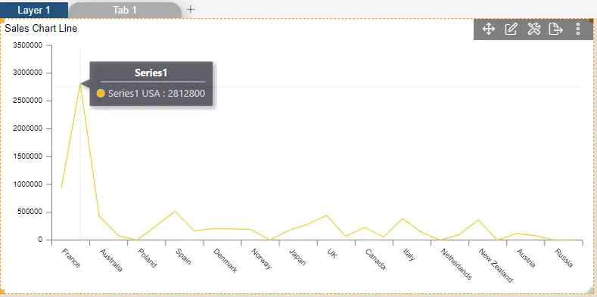This screenshot has height=297, width=597.
Task: Click the Japan x-axis label
Action: click(297, 257)
